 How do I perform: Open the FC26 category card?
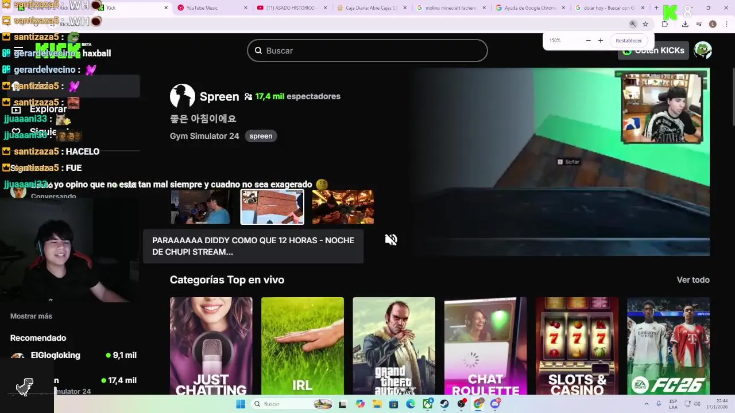[x=668, y=346]
